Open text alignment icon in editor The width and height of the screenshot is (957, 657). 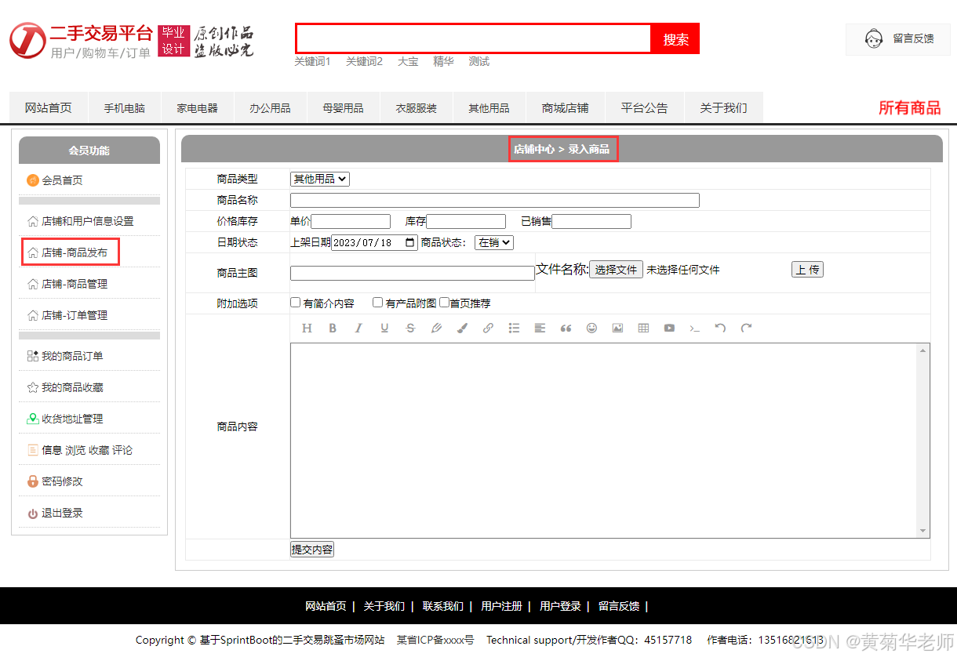(x=540, y=328)
